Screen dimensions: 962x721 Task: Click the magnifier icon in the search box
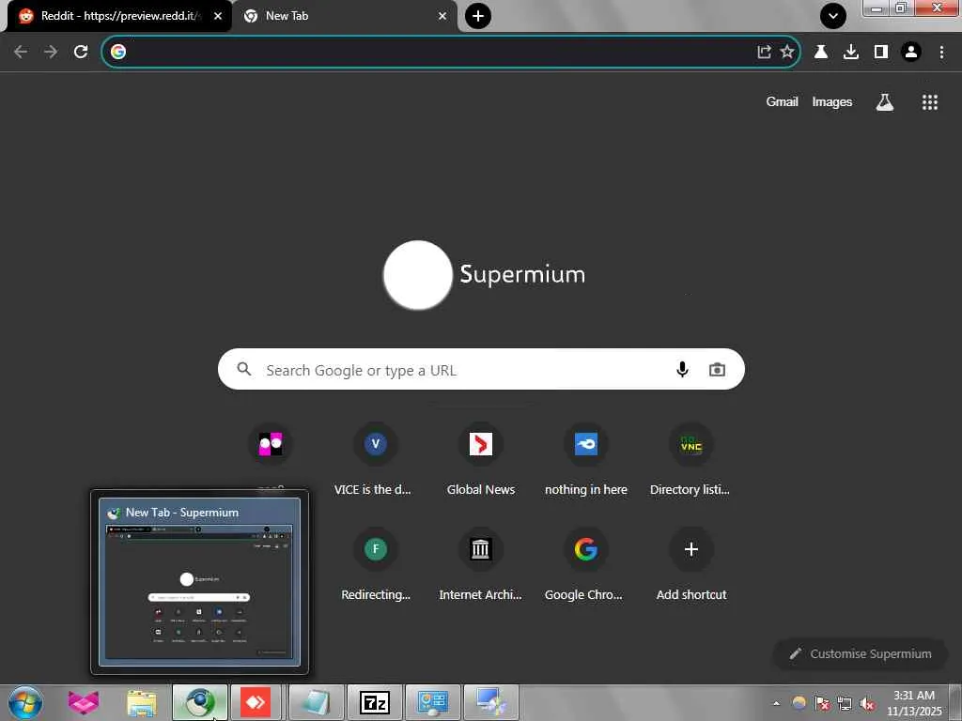tap(244, 369)
